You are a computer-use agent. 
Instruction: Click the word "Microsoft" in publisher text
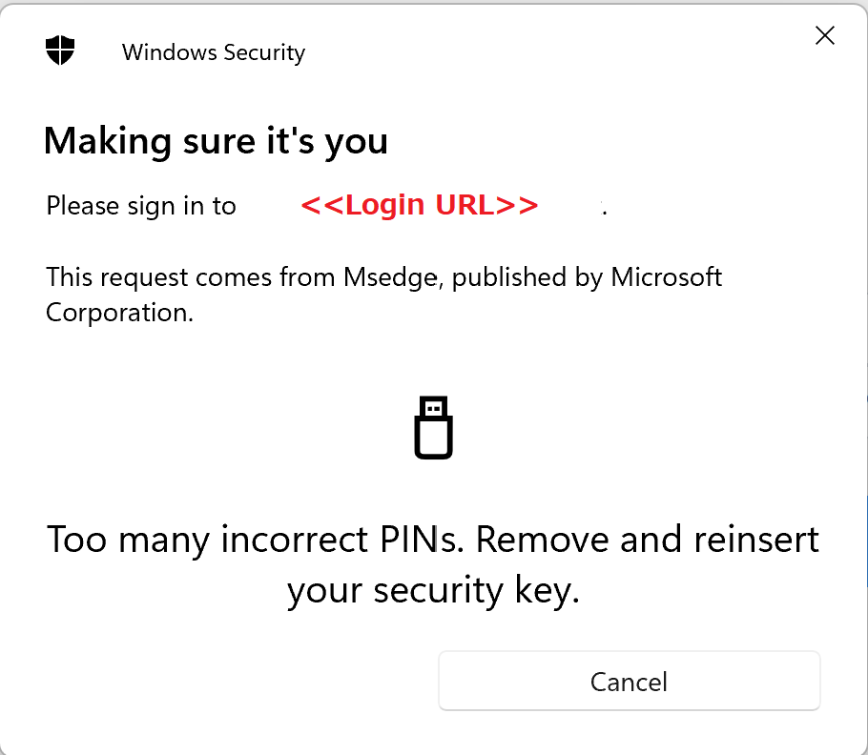[666, 276]
